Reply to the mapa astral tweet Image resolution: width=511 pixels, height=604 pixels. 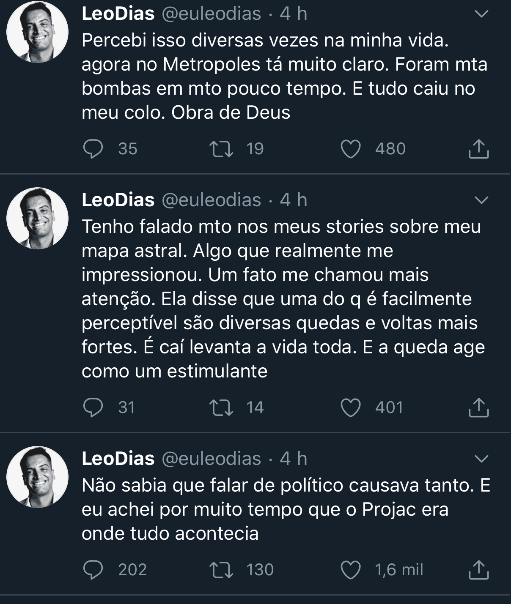coord(93,407)
